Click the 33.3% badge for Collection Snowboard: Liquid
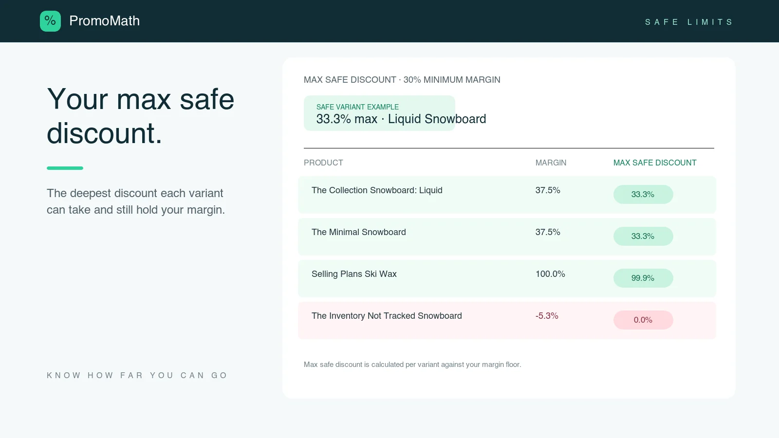Viewport: 779px width, 438px height. click(x=643, y=194)
